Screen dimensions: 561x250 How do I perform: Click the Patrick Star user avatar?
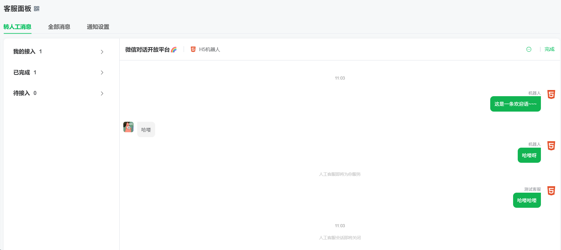(x=128, y=127)
